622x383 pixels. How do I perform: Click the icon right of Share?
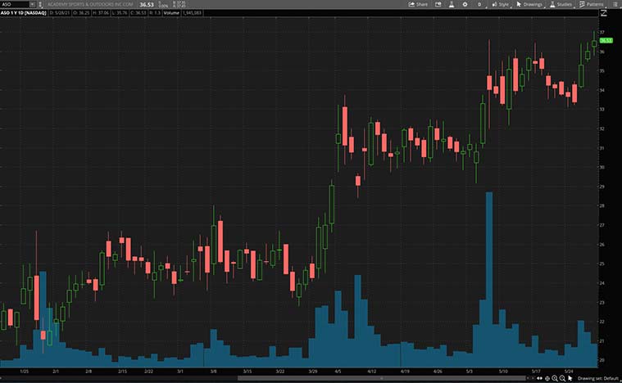tap(438, 4)
